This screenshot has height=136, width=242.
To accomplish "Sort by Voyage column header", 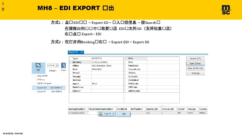I will click(x=193, y=109).
